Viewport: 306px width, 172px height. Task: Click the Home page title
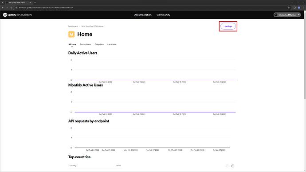[x=85, y=34]
